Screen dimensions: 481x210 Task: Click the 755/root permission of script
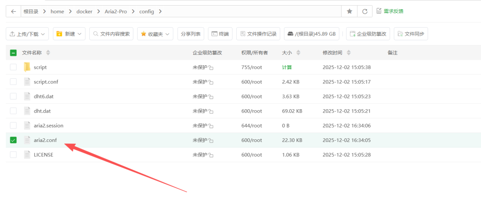tap(252, 67)
